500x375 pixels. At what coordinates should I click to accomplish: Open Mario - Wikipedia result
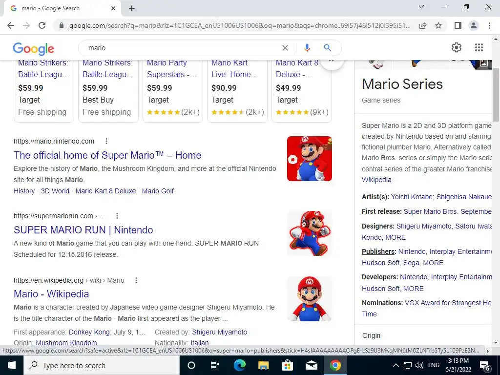(x=51, y=294)
